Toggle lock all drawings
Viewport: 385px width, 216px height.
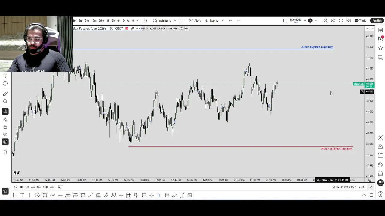pyautogui.click(x=5, y=127)
